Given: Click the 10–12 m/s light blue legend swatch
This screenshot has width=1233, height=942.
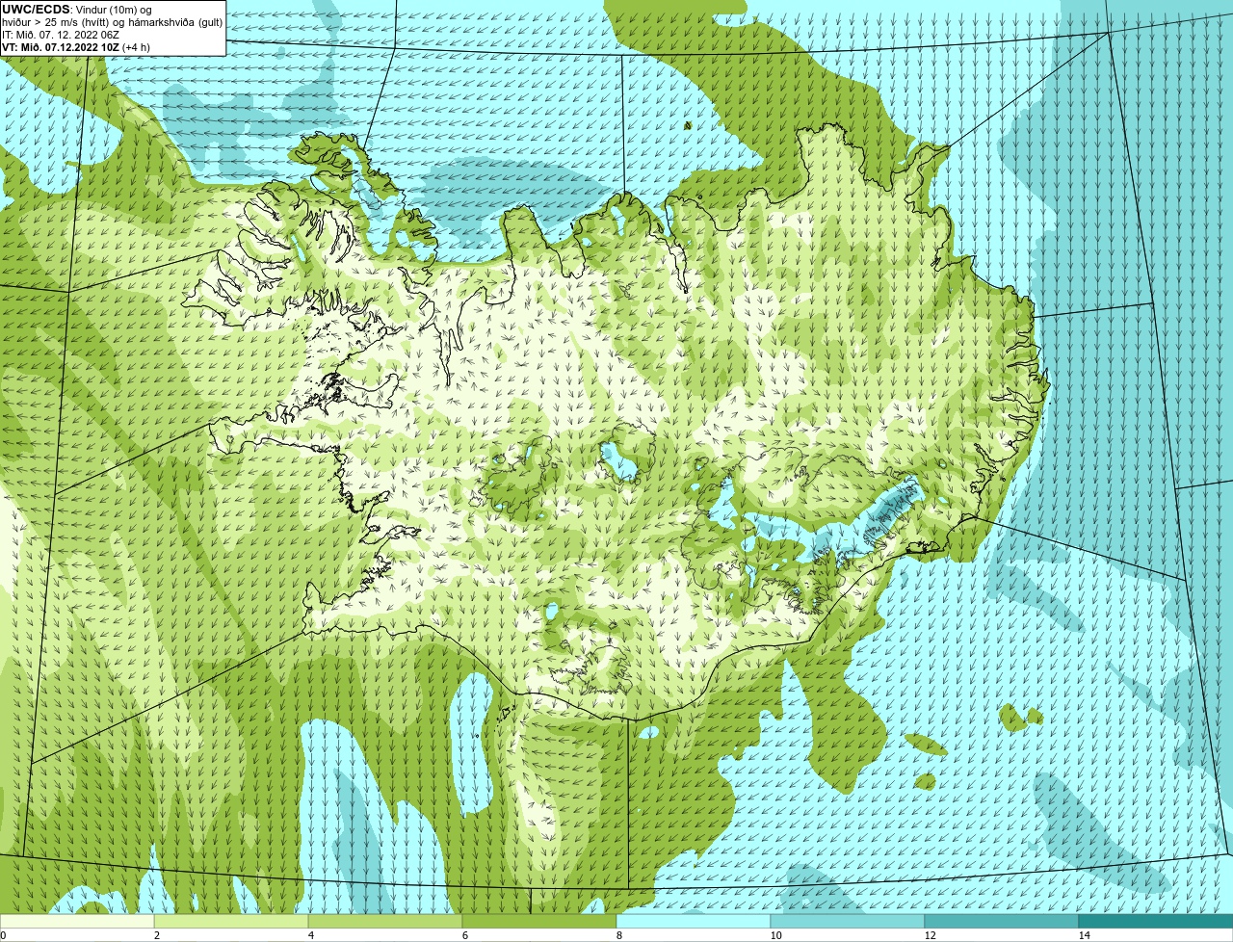Looking at the screenshot, I should pyautogui.click(x=848, y=921).
